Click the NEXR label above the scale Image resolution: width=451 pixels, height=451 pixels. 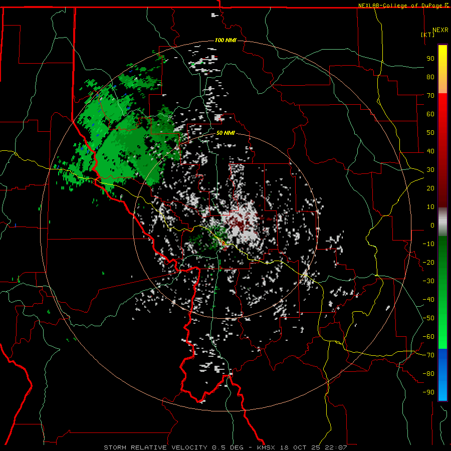tap(440, 30)
